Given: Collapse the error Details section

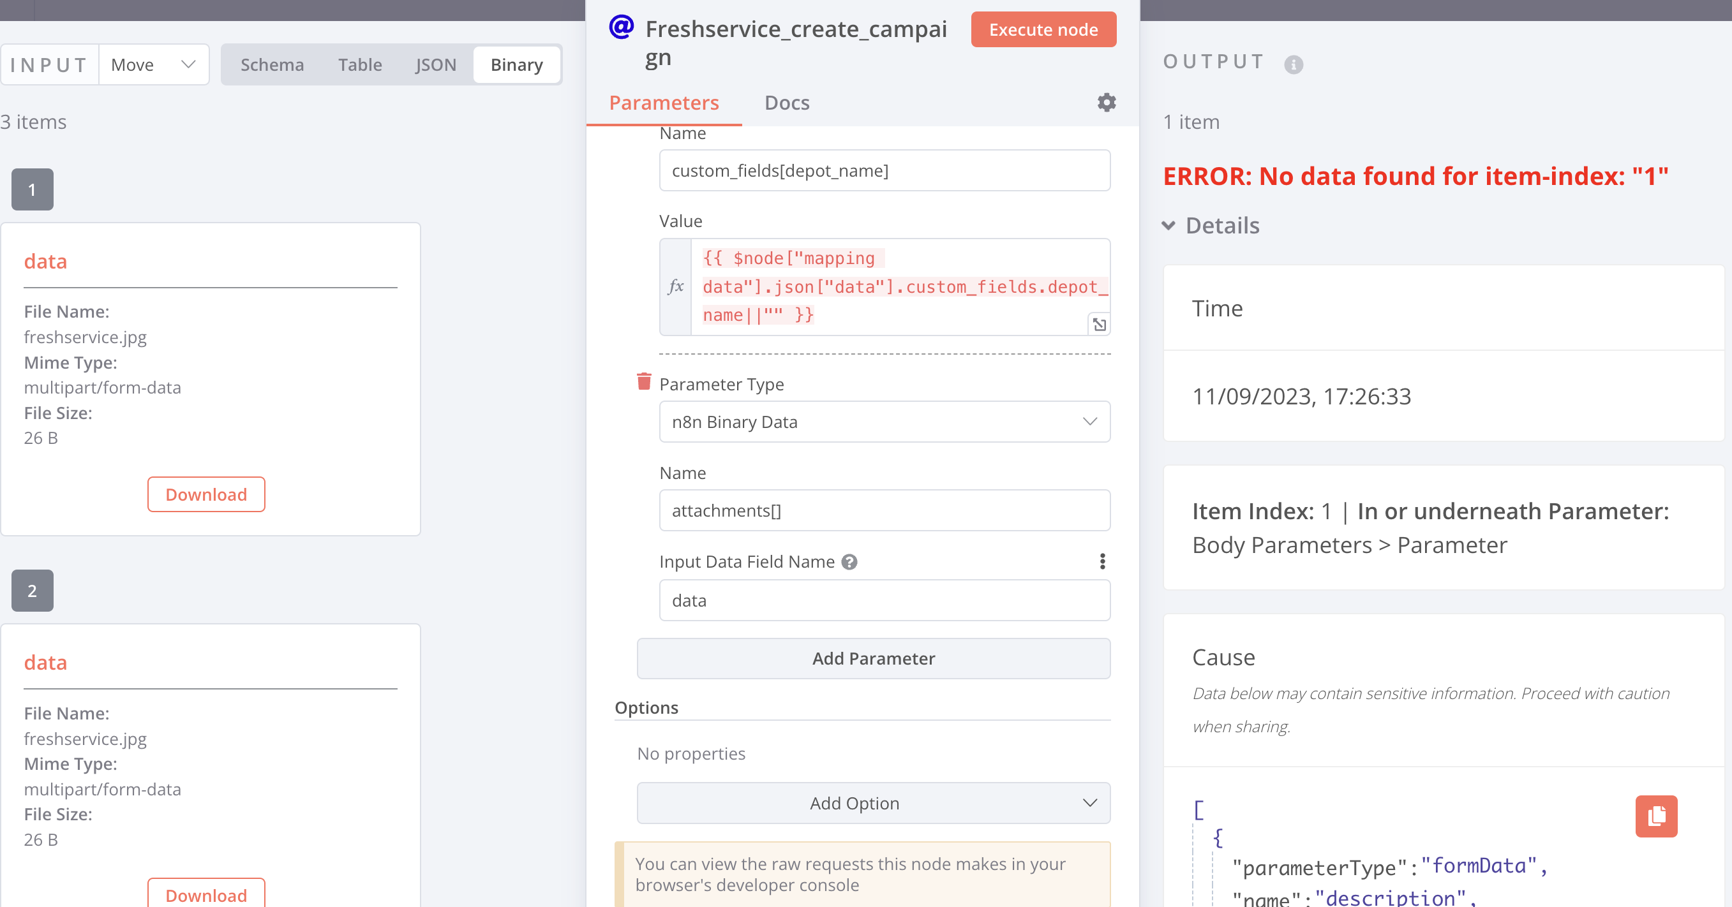Looking at the screenshot, I should pyautogui.click(x=1169, y=226).
